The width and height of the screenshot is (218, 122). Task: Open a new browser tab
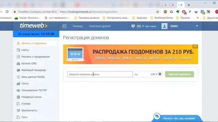click(189, 5)
